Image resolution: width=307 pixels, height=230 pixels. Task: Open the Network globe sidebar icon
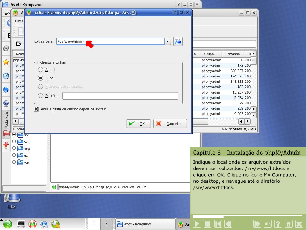6,103
